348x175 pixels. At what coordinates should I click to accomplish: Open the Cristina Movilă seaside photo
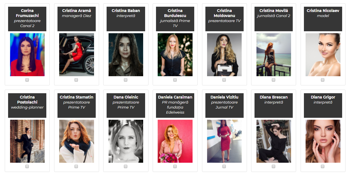tap(274, 55)
